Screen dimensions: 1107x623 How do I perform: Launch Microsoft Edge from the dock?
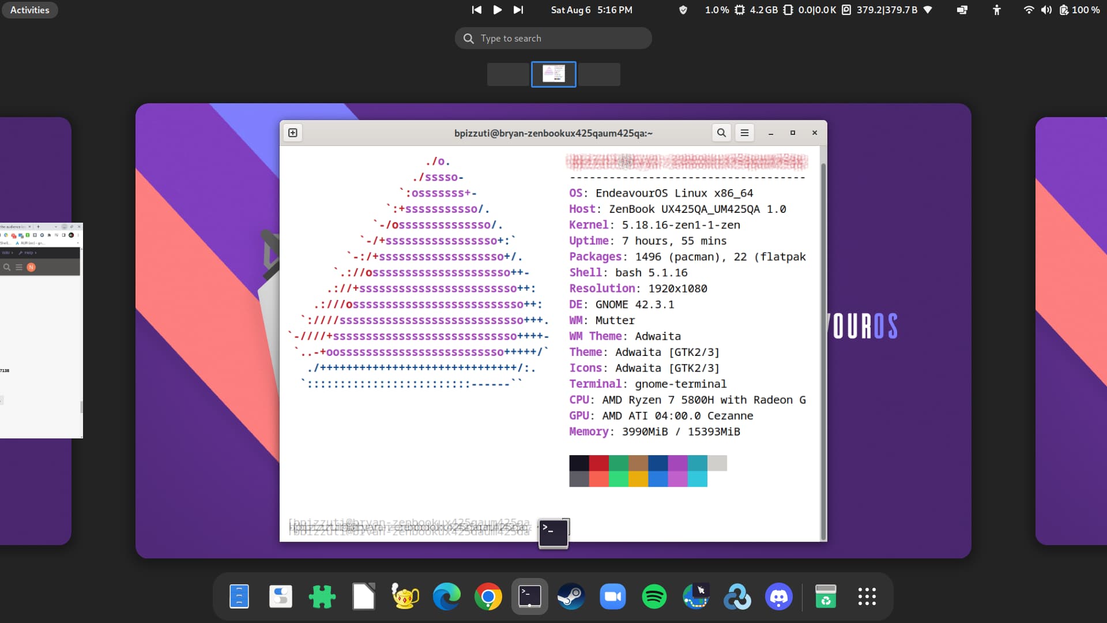tap(447, 596)
